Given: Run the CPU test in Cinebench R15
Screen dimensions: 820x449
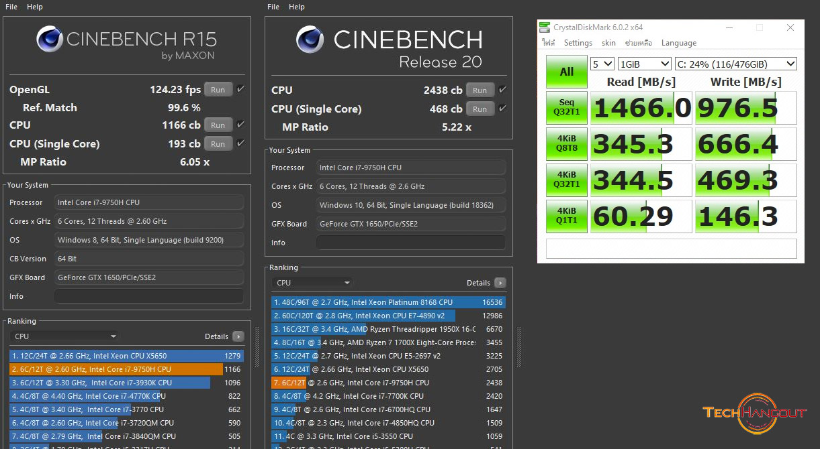Looking at the screenshot, I should pos(218,125).
